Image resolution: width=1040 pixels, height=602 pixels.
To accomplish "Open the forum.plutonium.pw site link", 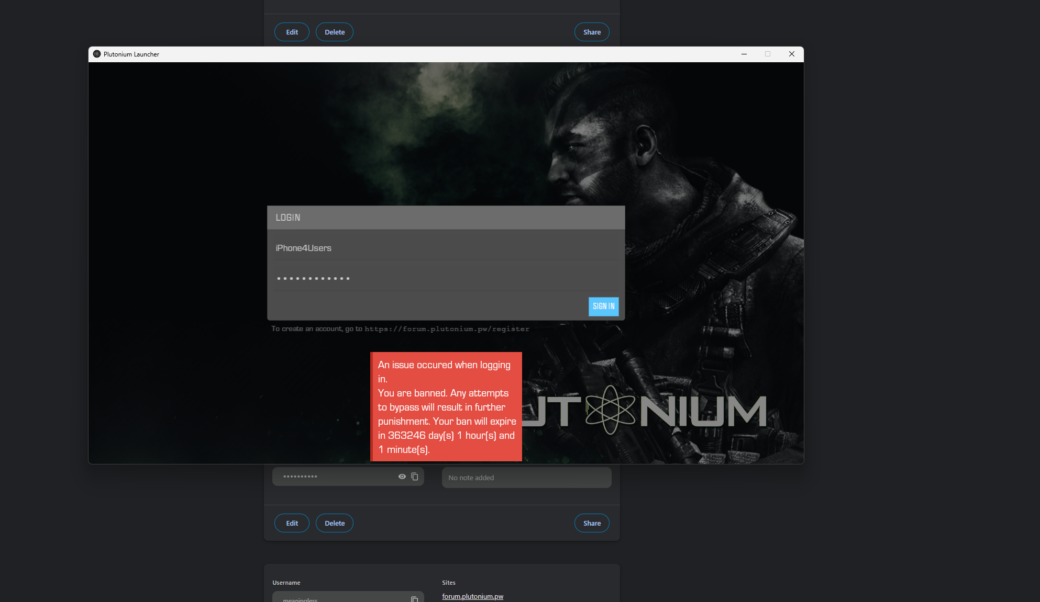I will tap(472, 596).
